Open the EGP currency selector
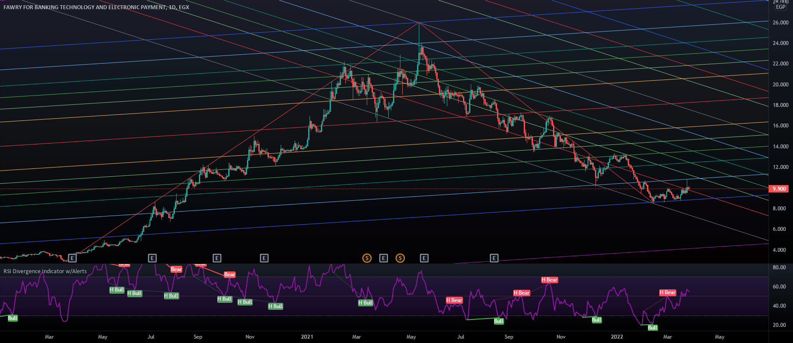This screenshot has width=793, height=343. coord(781,7)
